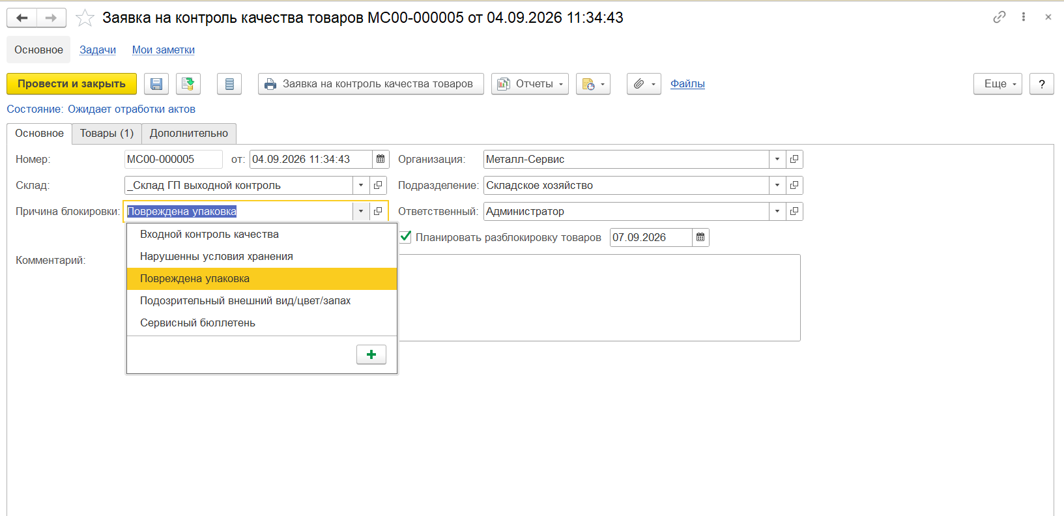This screenshot has width=1064, height=516.
Task: Switch to the Товары (1) tab
Action: 107,134
